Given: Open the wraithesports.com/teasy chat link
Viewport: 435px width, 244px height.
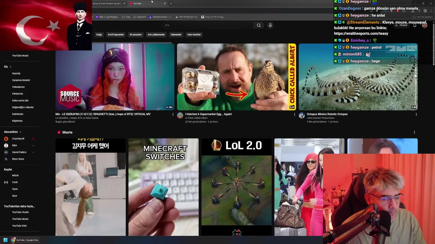Looking at the screenshot, I should click(361, 34).
